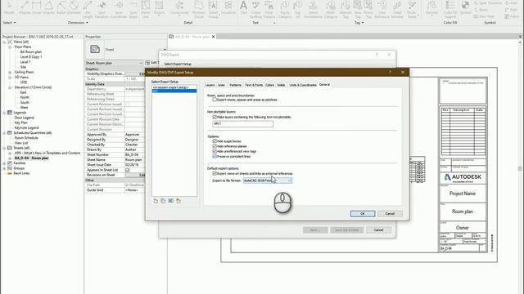The image size is (524, 294).
Task: Enable Export rooms, spaces and areas as polylines
Action: point(215,100)
